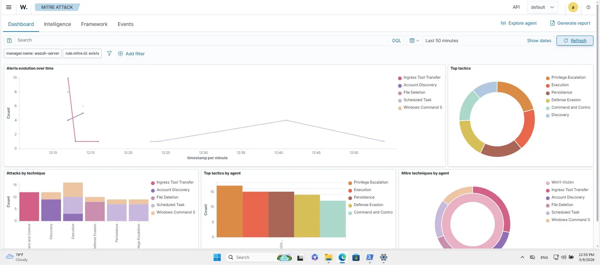
Task: Switch to the Dashboard tab
Action: point(21,24)
